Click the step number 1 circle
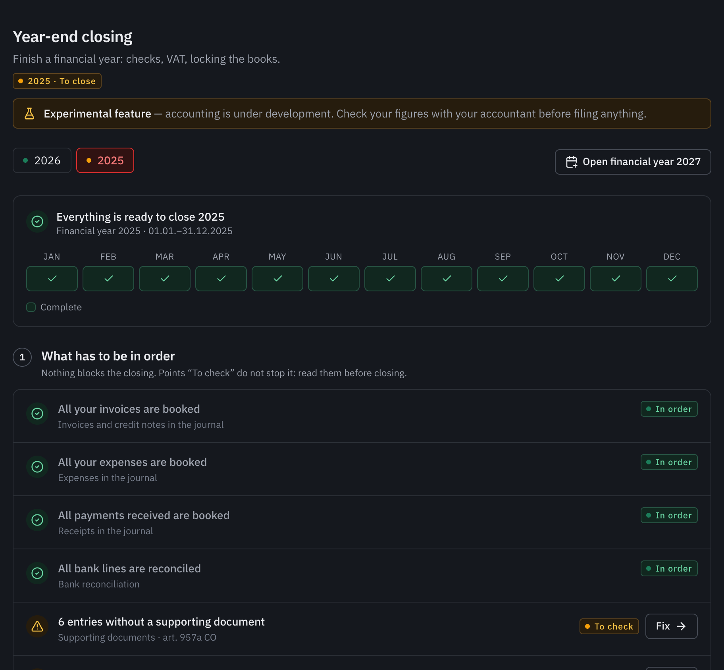This screenshot has width=724, height=670. pyautogui.click(x=22, y=357)
